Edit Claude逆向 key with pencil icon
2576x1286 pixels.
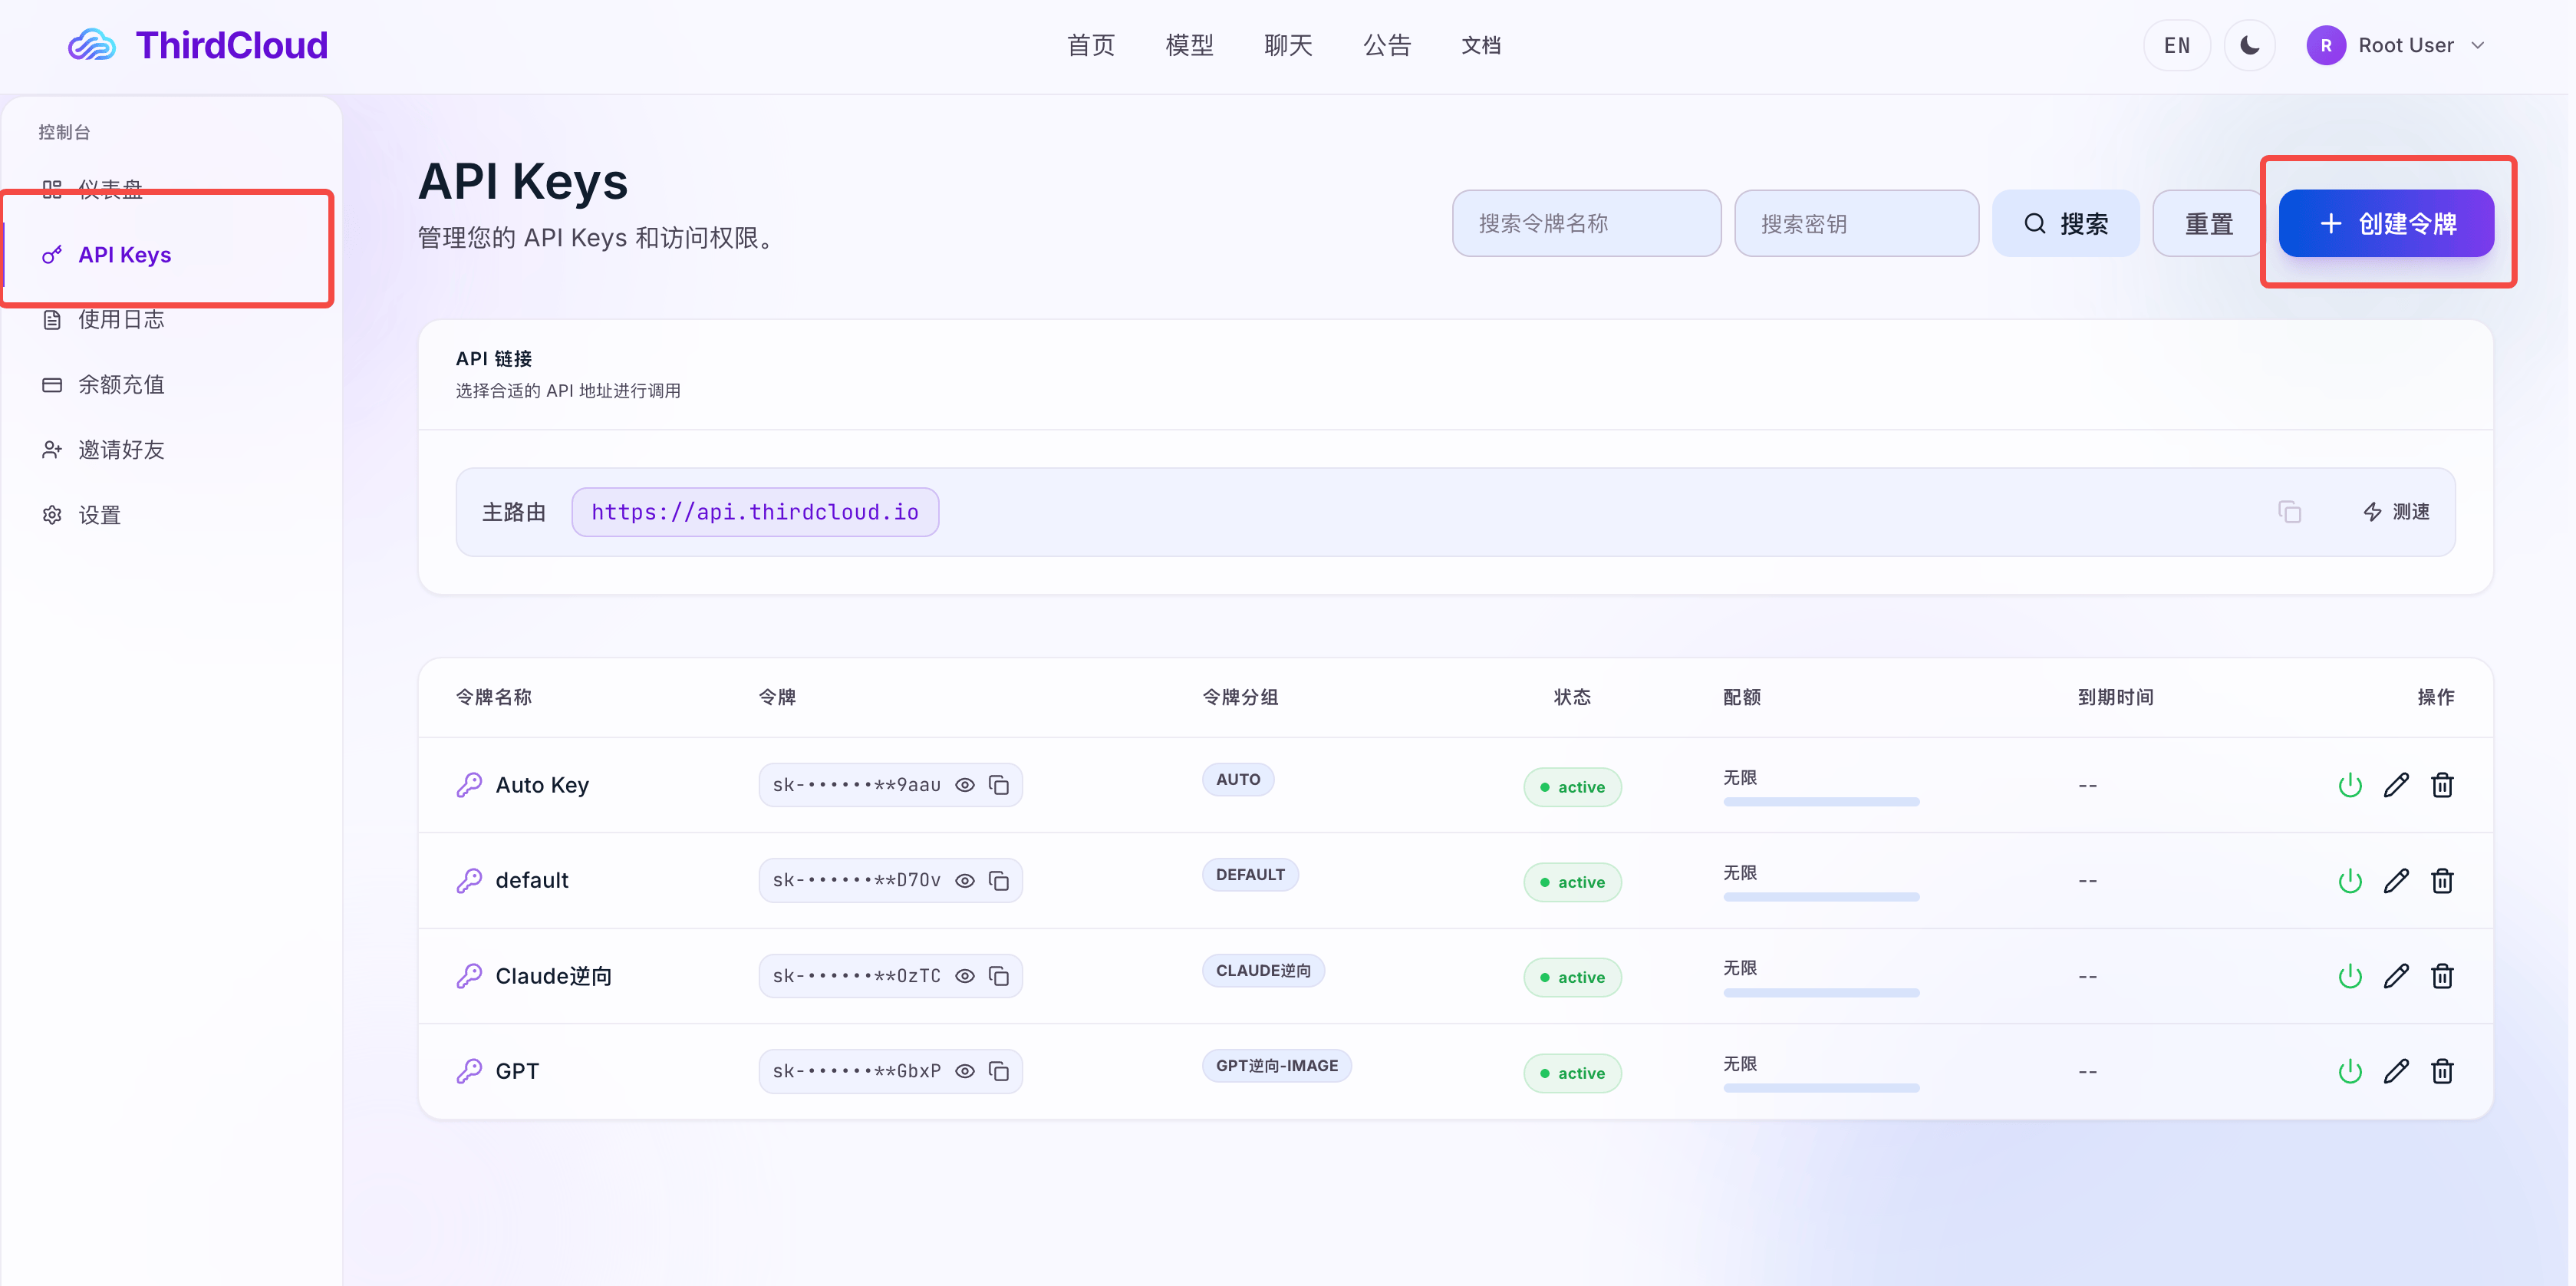[x=2395, y=976]
